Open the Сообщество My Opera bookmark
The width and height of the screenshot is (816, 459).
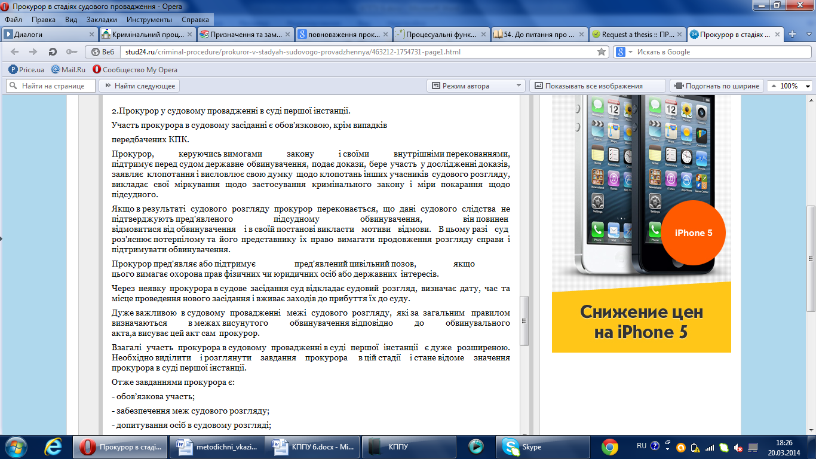click(134, 69)
